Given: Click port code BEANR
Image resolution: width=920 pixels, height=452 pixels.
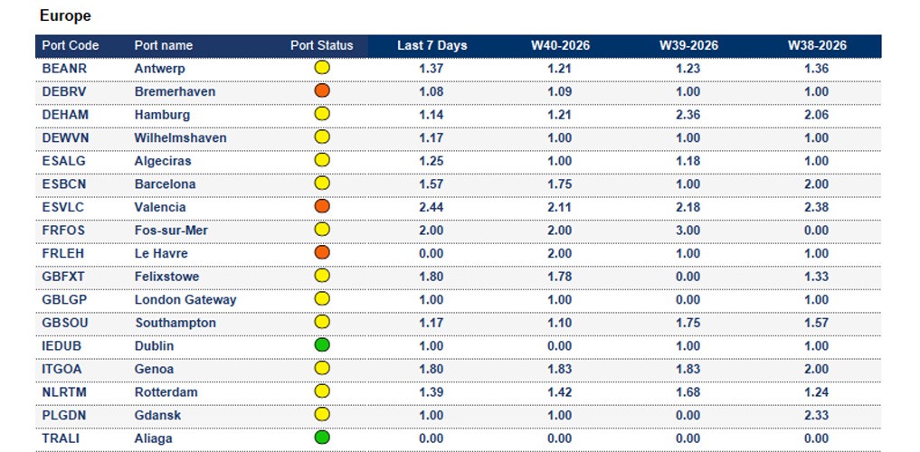Looking at the screenshot, I should (x=64, y=69).
